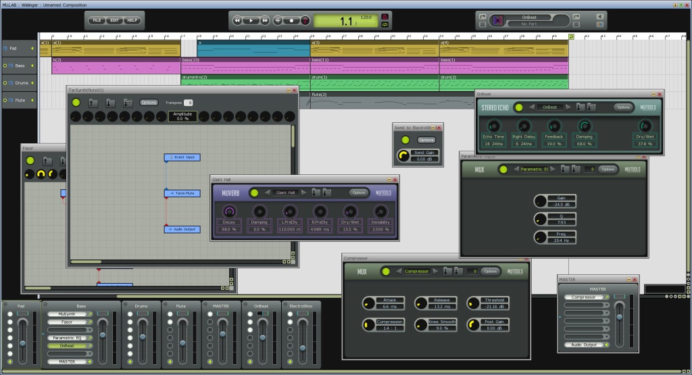Click Options in the Stereo Echo window
Image resolution: width=692 pixels, height=375 pixels.
click(622, 107)
